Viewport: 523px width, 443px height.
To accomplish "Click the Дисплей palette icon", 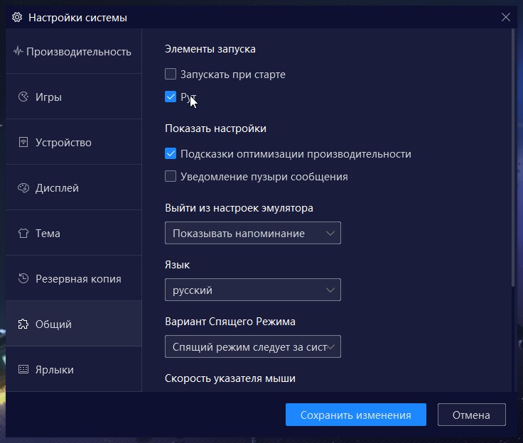I will (x=23, y=187).
